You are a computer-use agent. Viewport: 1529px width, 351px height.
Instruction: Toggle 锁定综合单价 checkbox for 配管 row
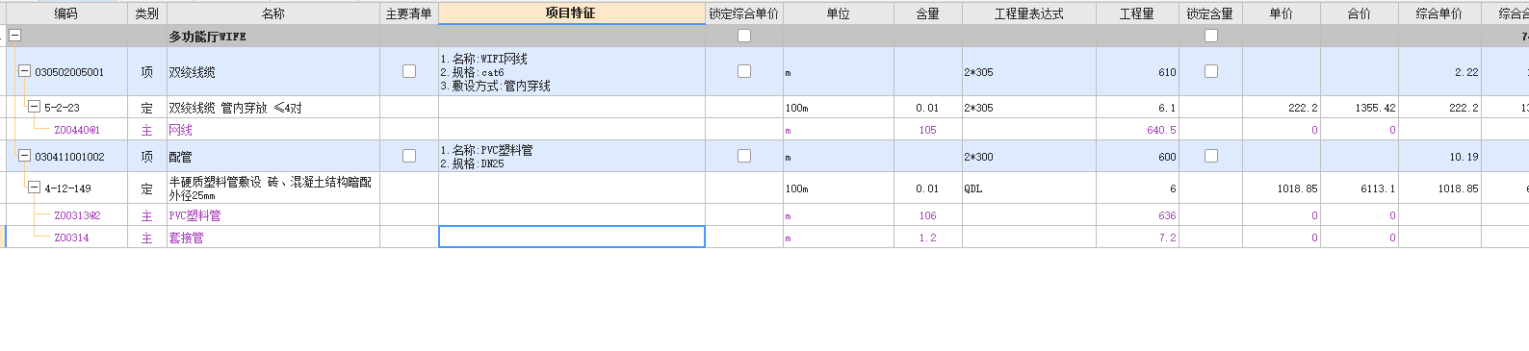(744, 156)
